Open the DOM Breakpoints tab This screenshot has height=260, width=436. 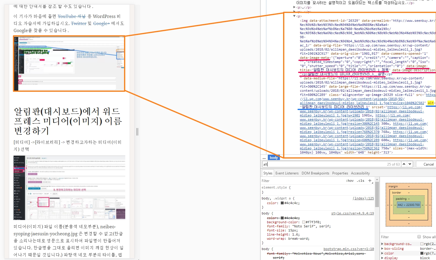pyautogui.click(x=315, y=173)
